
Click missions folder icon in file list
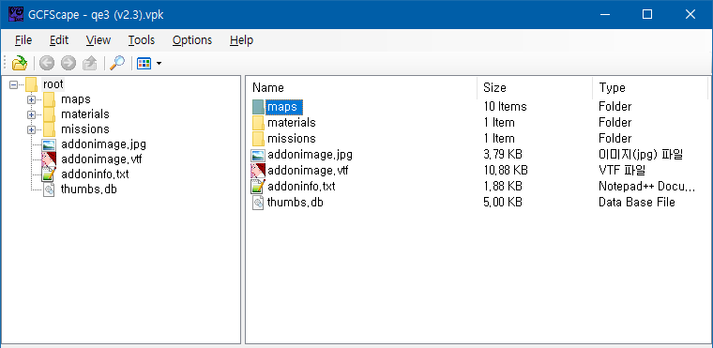pyautogui.click(x=258, y=139)
